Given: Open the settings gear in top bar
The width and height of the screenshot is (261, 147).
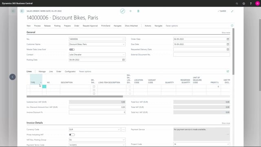Looking at the screenshot, I should point(244,4).
